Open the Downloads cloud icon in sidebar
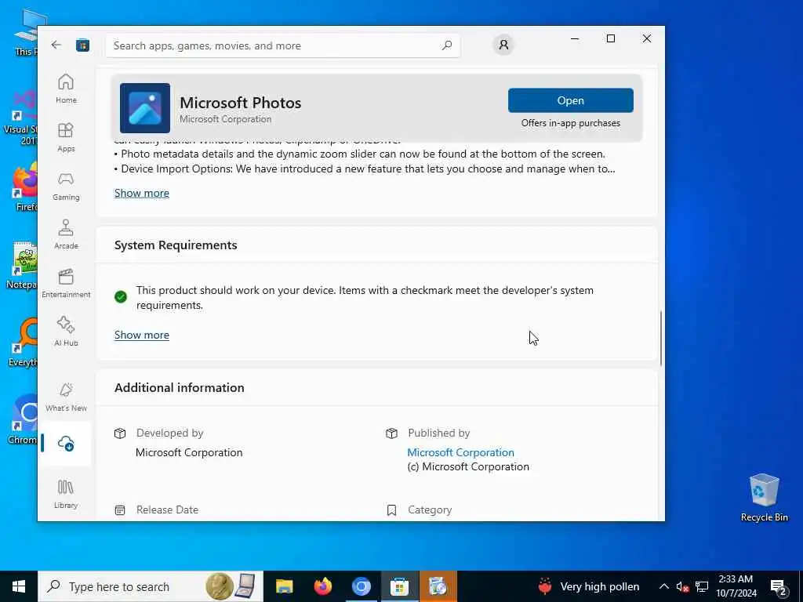This screenshot has width=803, height=602. (x=66, y=444)
